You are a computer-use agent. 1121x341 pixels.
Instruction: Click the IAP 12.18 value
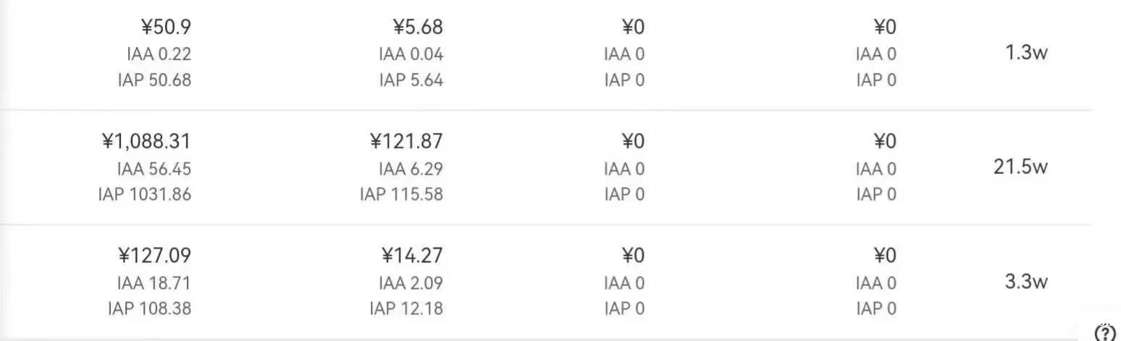[406, 308]
